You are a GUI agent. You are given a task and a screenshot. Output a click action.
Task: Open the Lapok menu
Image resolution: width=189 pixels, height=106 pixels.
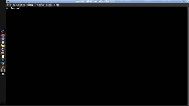49,5
